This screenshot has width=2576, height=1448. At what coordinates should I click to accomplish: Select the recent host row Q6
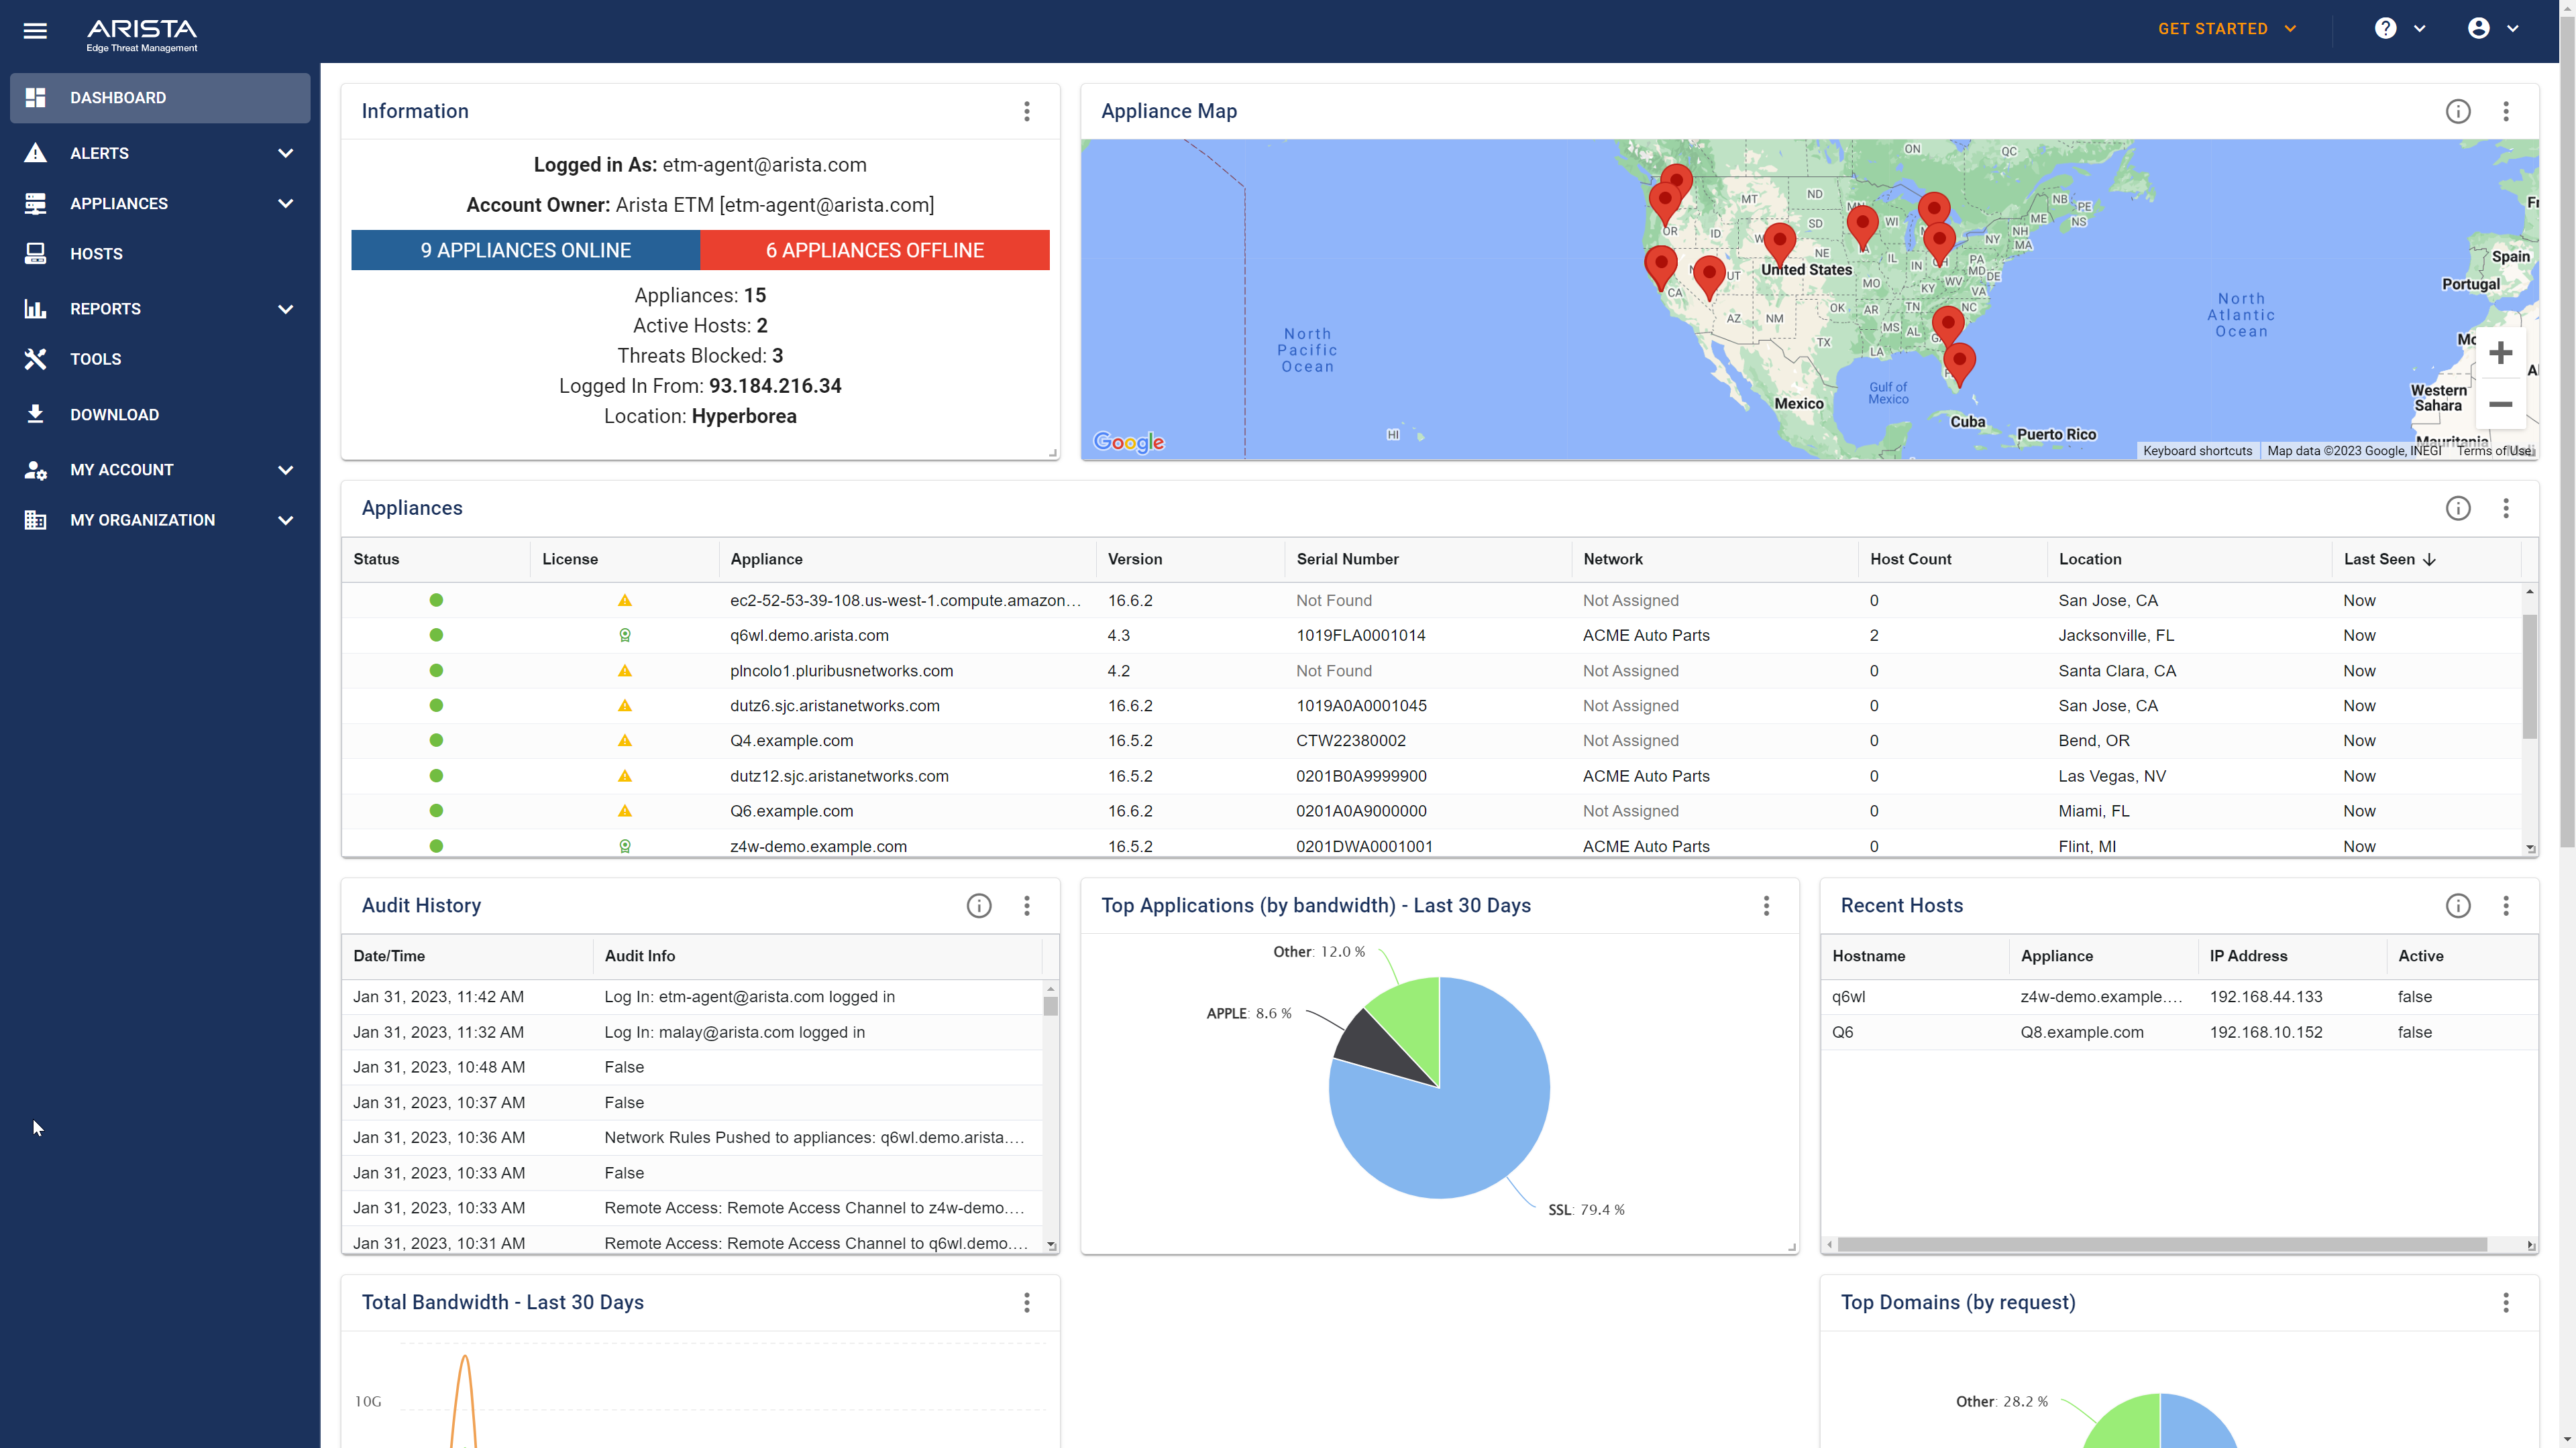[x=2179, y=1032]
